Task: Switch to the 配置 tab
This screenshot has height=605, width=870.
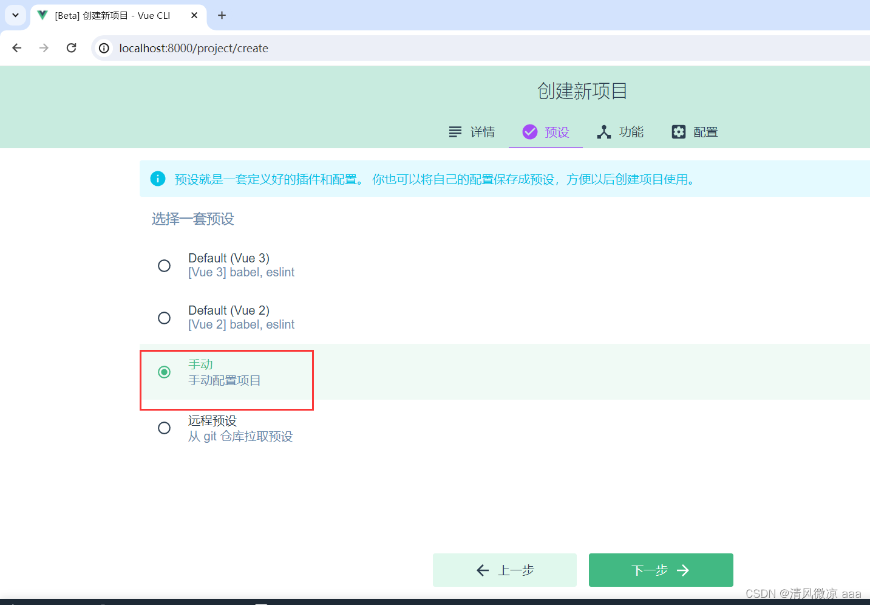Action: [695, 132]
